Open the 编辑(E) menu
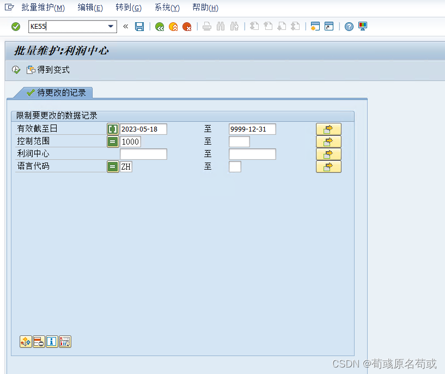Screen dimensions: 445x374 [x=90, y=8]
